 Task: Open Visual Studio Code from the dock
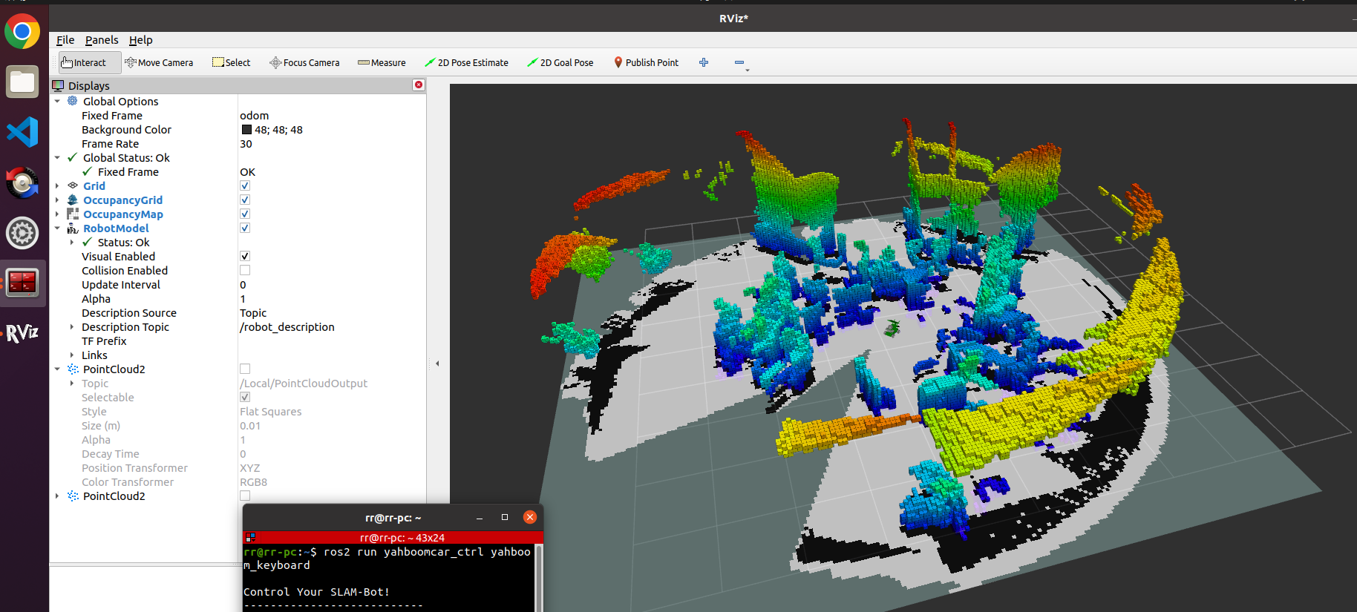point(22,132)
